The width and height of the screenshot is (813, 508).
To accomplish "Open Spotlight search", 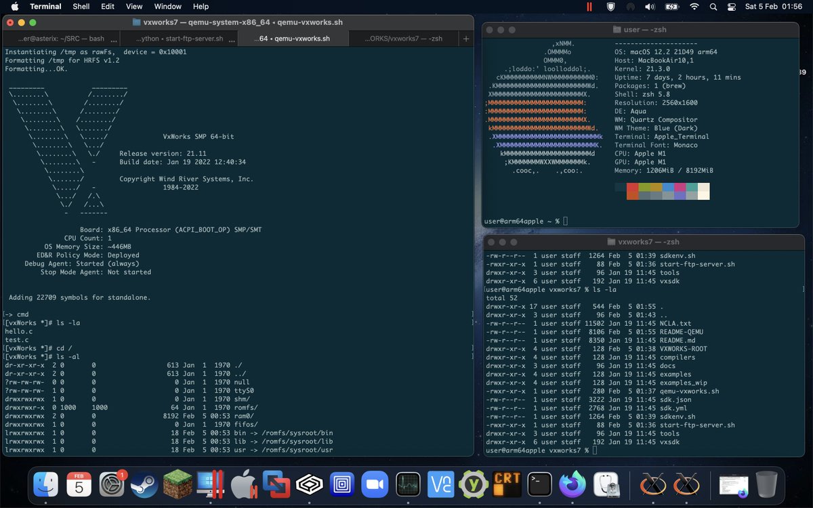I will [x=713, y=6].
